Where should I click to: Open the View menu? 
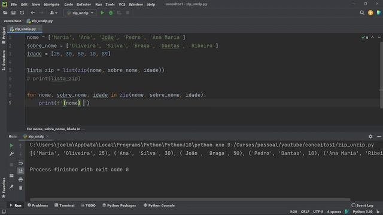[36, 4]
